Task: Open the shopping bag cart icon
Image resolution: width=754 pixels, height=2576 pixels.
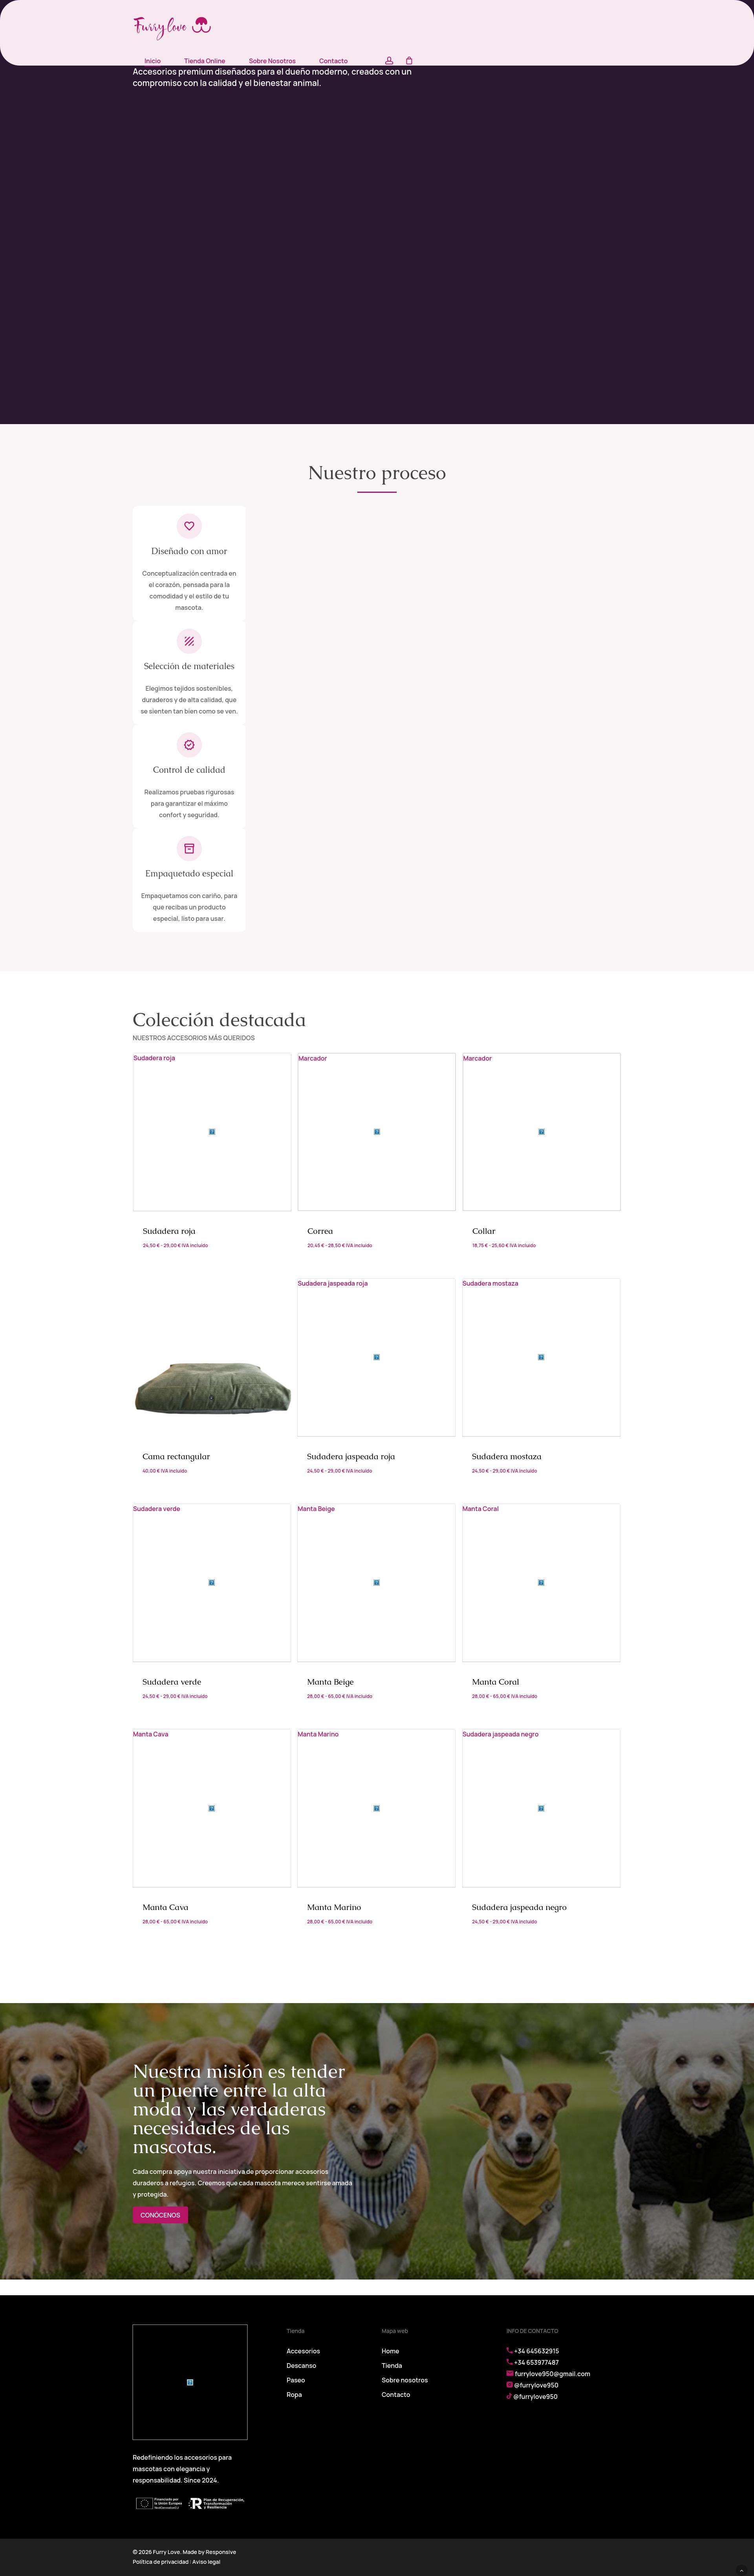Action: [409, 61]
